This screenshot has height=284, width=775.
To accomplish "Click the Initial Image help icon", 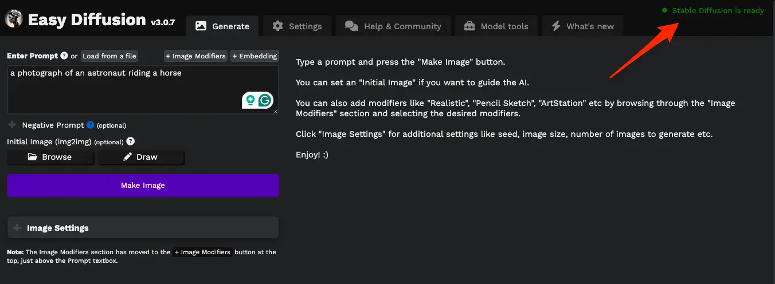I will click(130, 141).
